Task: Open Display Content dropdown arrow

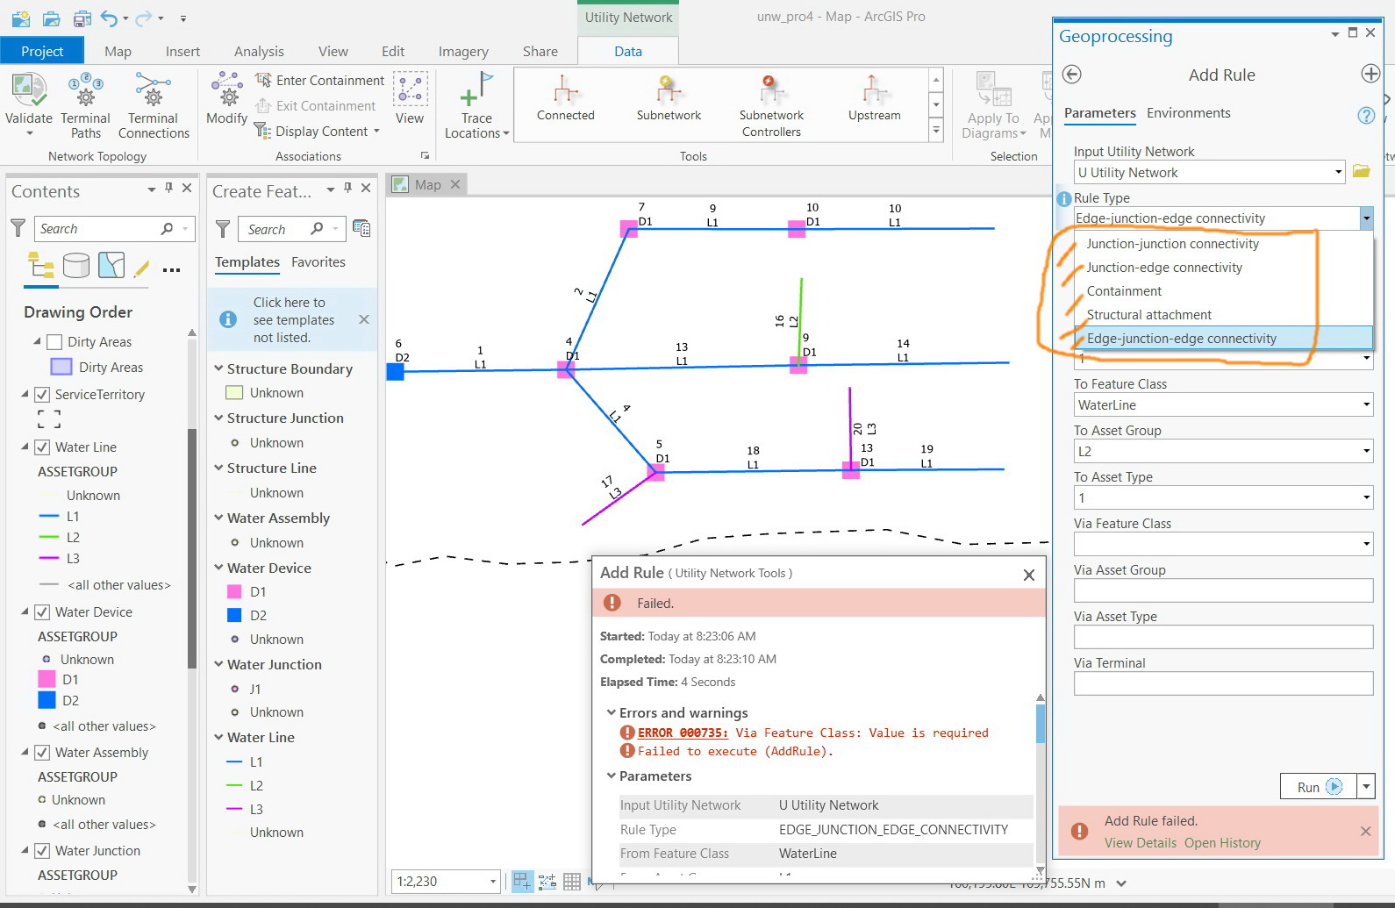Action: [376, 132]
